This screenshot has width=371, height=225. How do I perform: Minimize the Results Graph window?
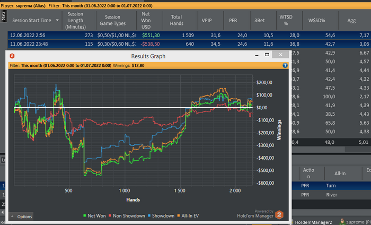(257, 55)
